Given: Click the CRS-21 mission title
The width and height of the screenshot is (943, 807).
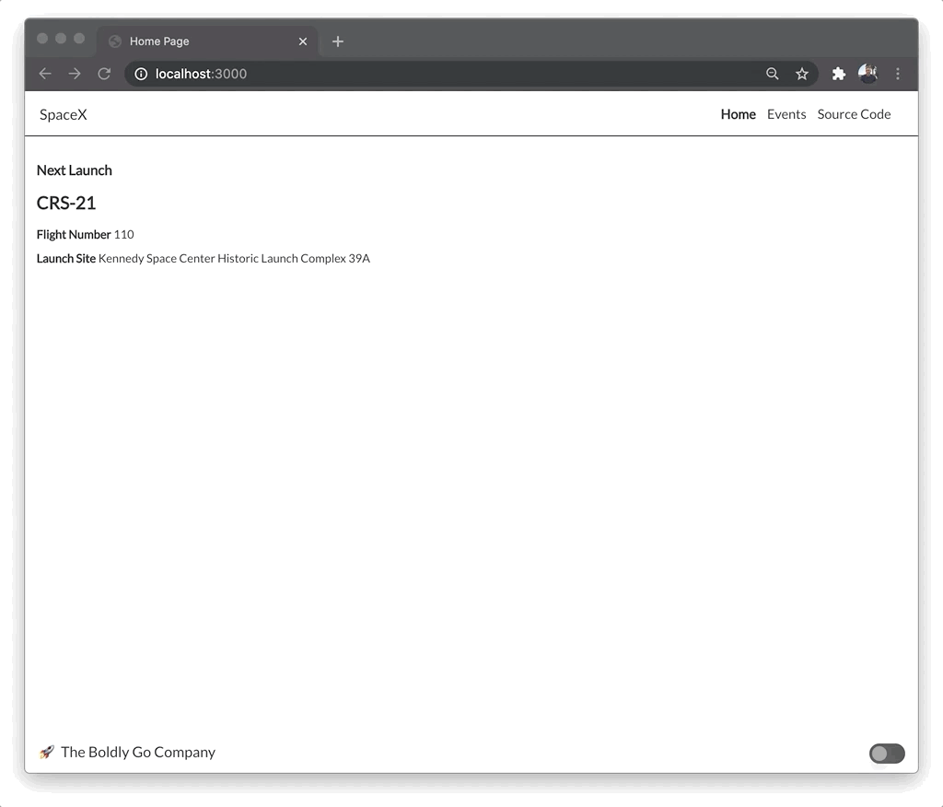Looking at the screenshot, I should [66, 203].
